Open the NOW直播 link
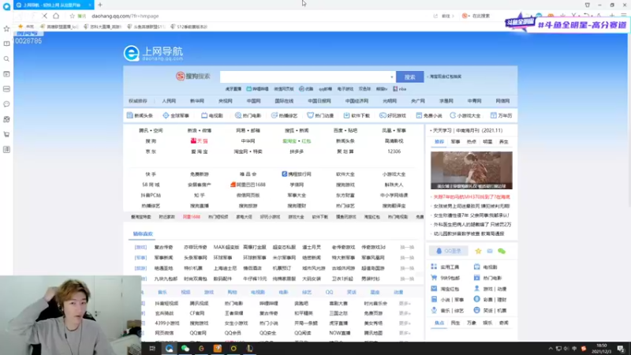631x355 pixels. [x=340, y=333]
